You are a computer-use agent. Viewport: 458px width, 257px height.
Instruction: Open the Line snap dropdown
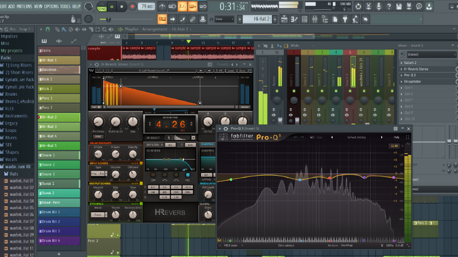click(x=224, y=19)
